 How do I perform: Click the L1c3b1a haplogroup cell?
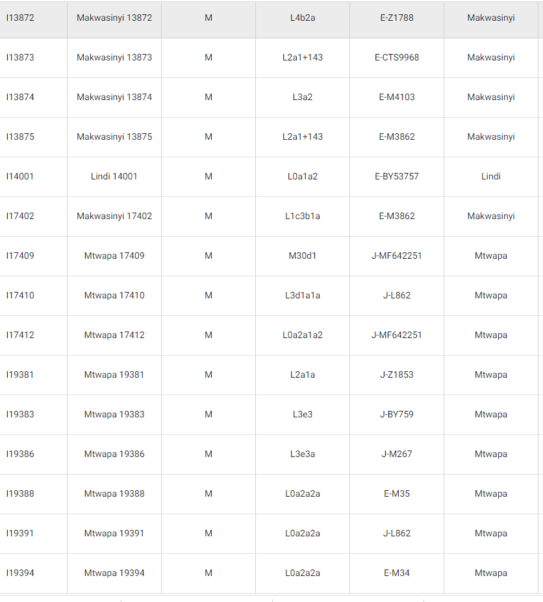tap(303, 216)
